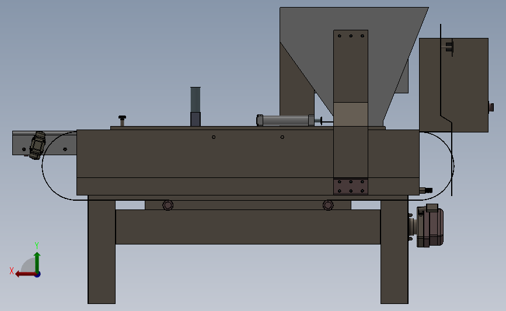Click the green "Y" axis label

click(36, 246)
